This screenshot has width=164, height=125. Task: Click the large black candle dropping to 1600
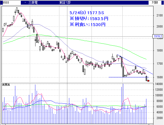pyautogui.click(x=123, y=71)
